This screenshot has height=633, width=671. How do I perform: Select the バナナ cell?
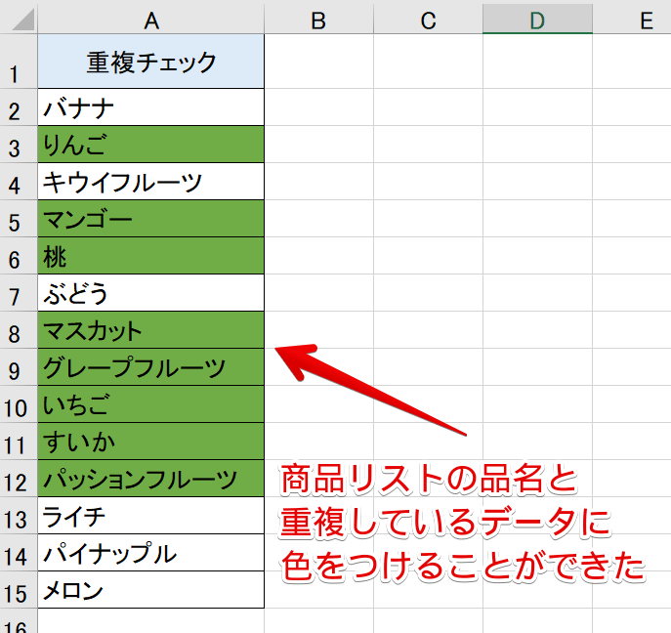[151, 107]
